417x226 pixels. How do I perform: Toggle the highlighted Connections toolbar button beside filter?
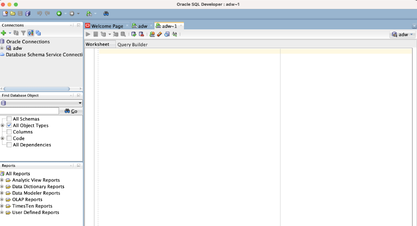[x=31, y=33]
